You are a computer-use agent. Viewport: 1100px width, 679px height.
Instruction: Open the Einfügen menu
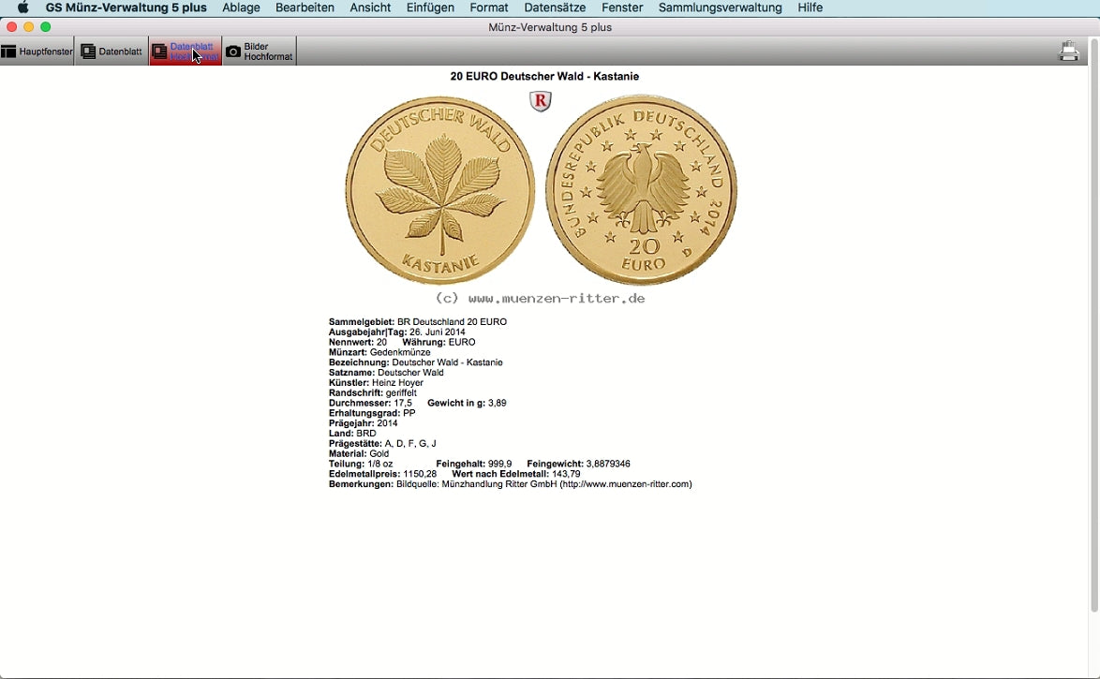430,7
